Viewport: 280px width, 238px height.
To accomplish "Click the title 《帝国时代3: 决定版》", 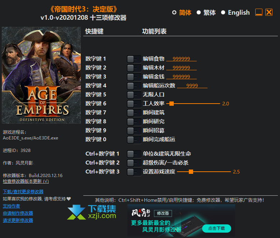I will pos(84,9).
